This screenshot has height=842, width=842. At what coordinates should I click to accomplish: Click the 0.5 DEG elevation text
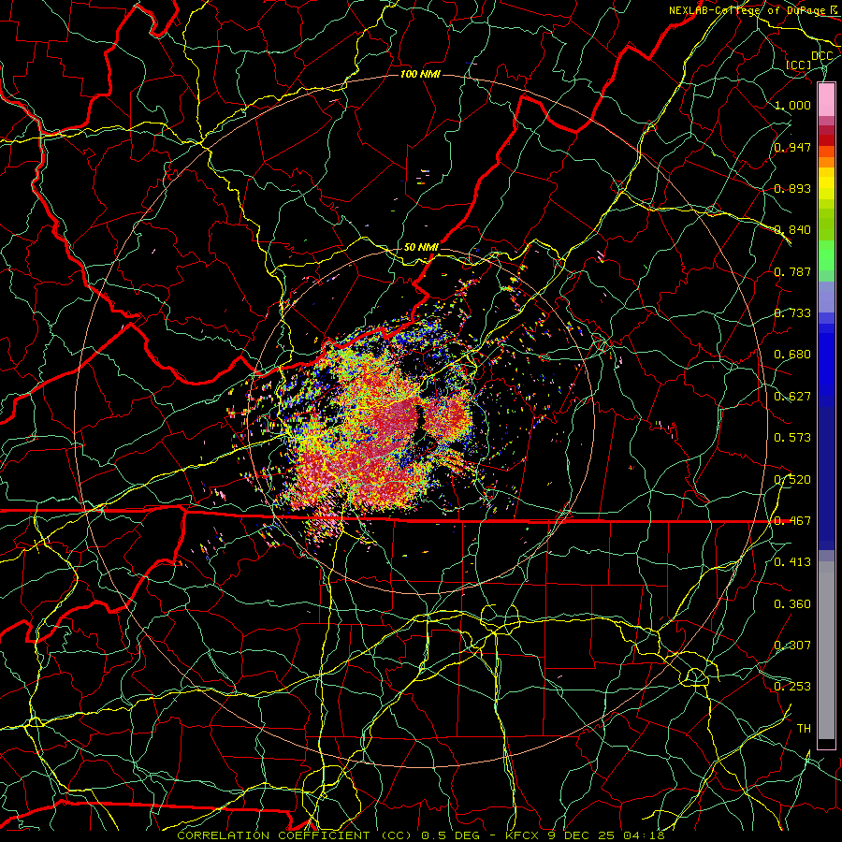451,835
